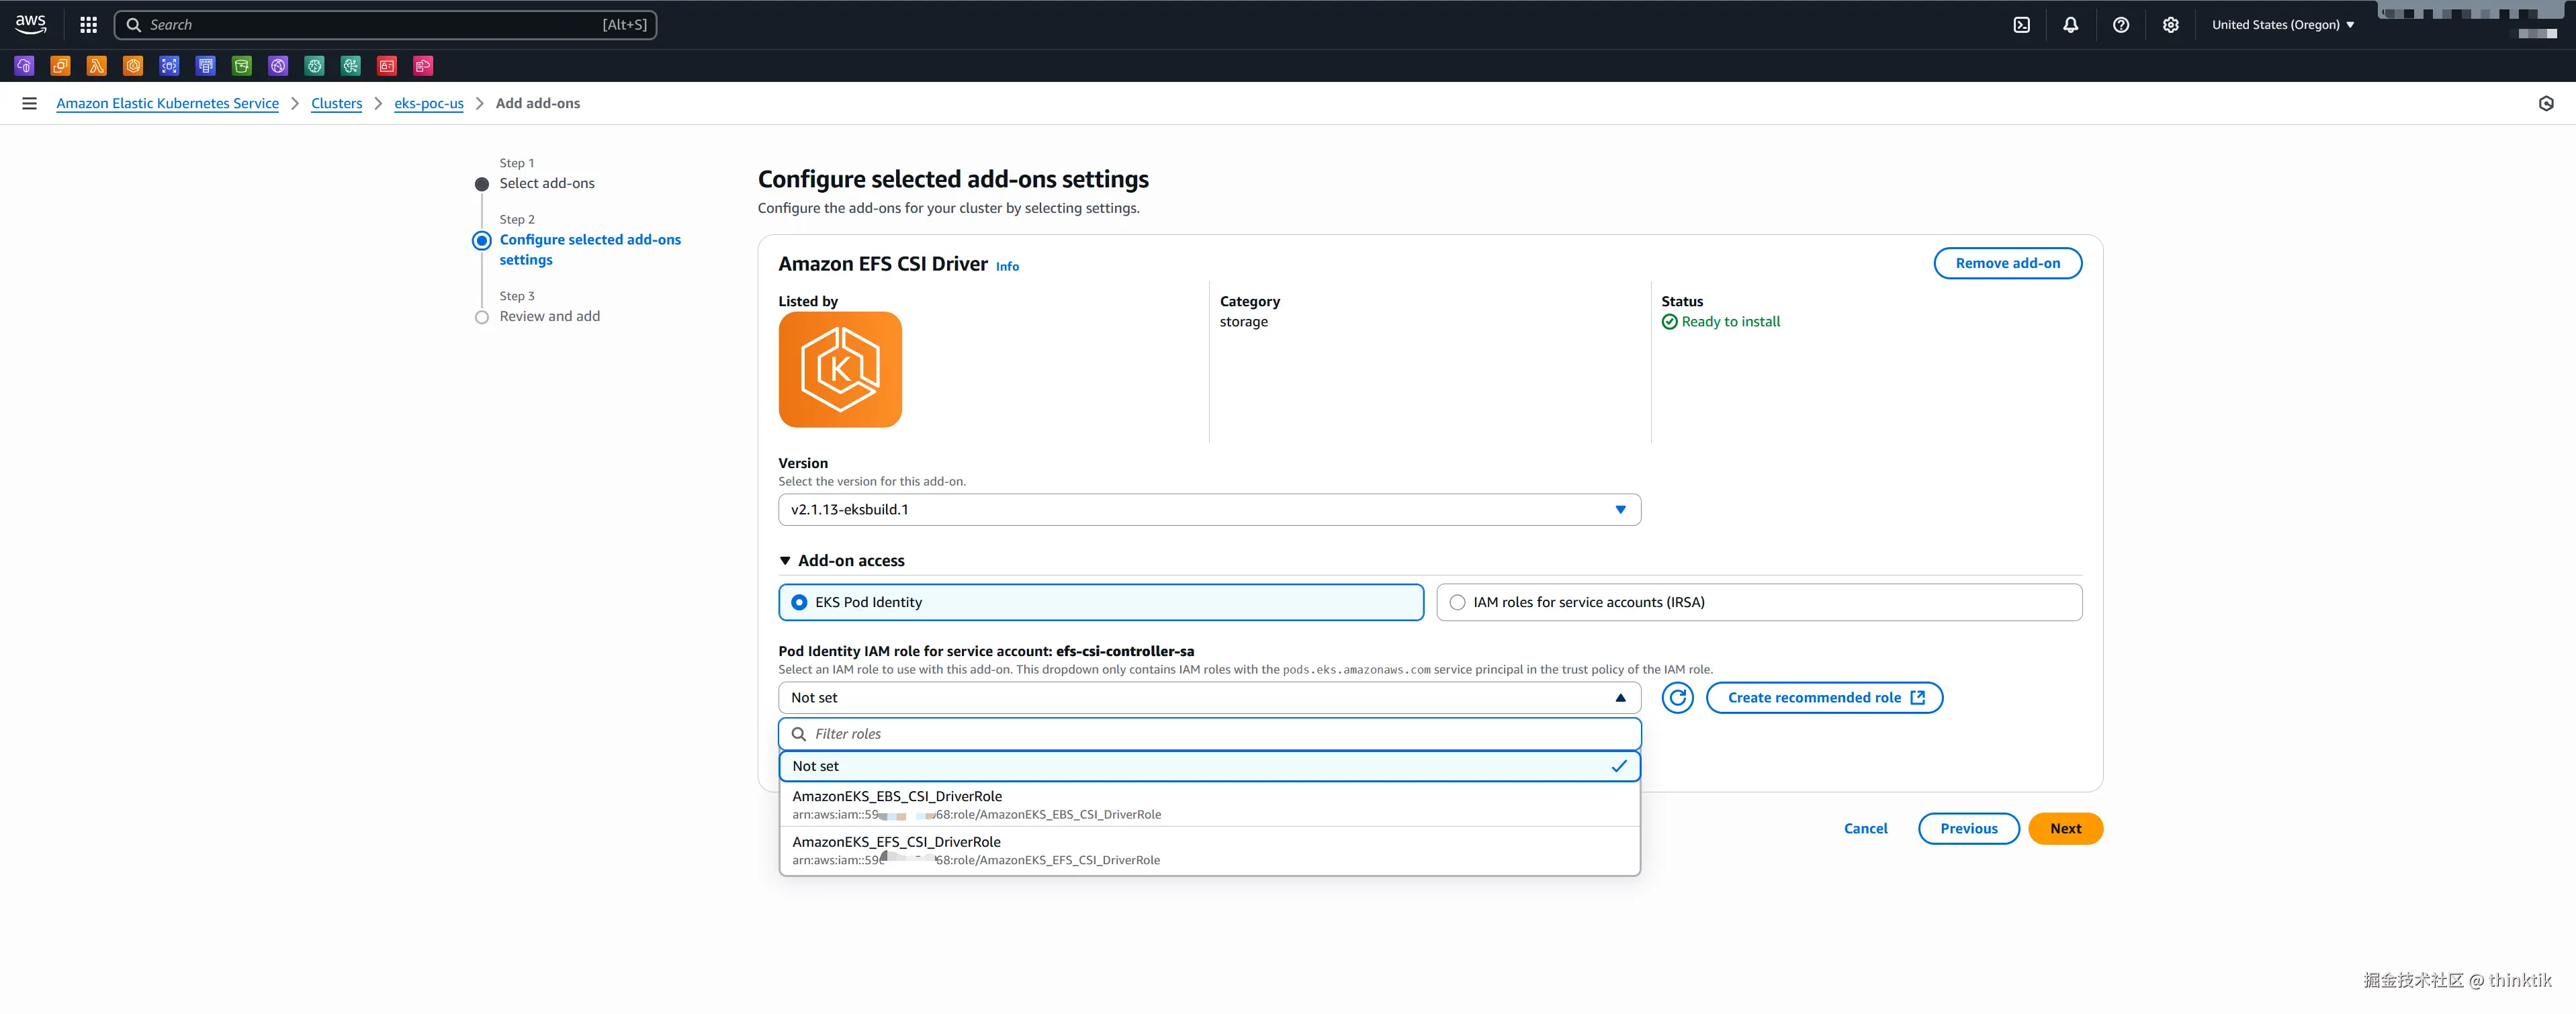The width and height of the screenshot is (2576, 1014).
Task: Open the Lambda service shortcut icon
Action: [x=97, y=66]
